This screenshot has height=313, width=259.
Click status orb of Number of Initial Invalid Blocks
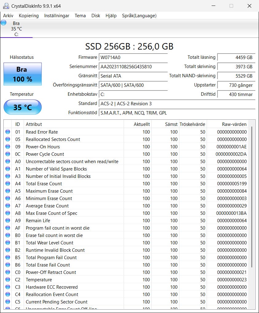tap(8, 176)
